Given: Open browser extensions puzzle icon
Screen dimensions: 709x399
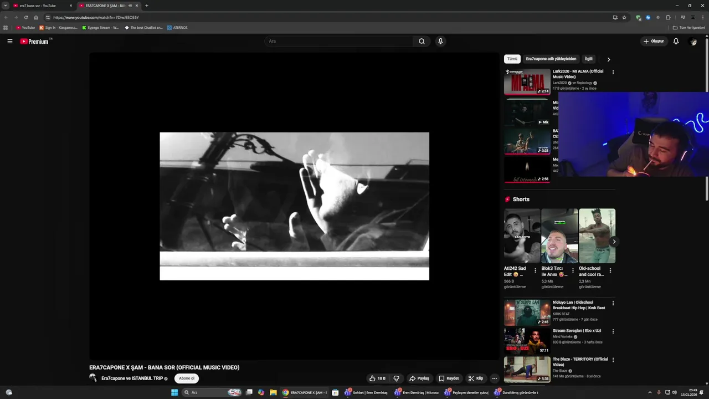Looking at the screenshot, I should [668, 17].
